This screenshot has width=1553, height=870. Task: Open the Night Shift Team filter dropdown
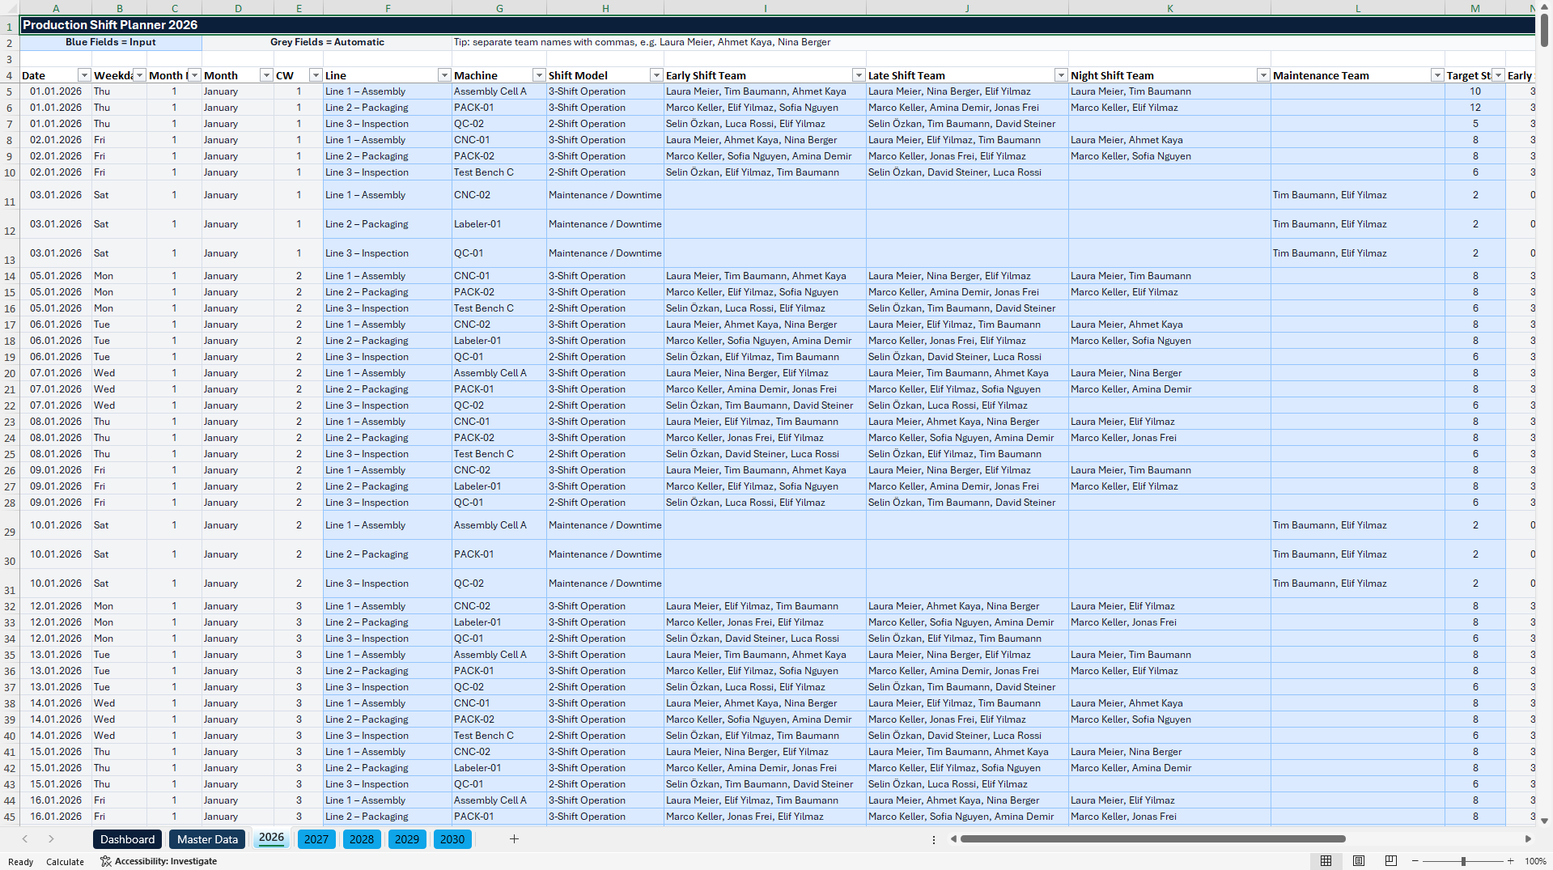coord(1262,75)
